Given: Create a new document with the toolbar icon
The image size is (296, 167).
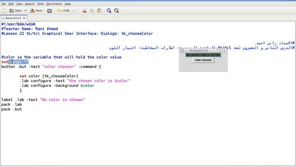Looking at the screenshot, I should click(4, 11).
